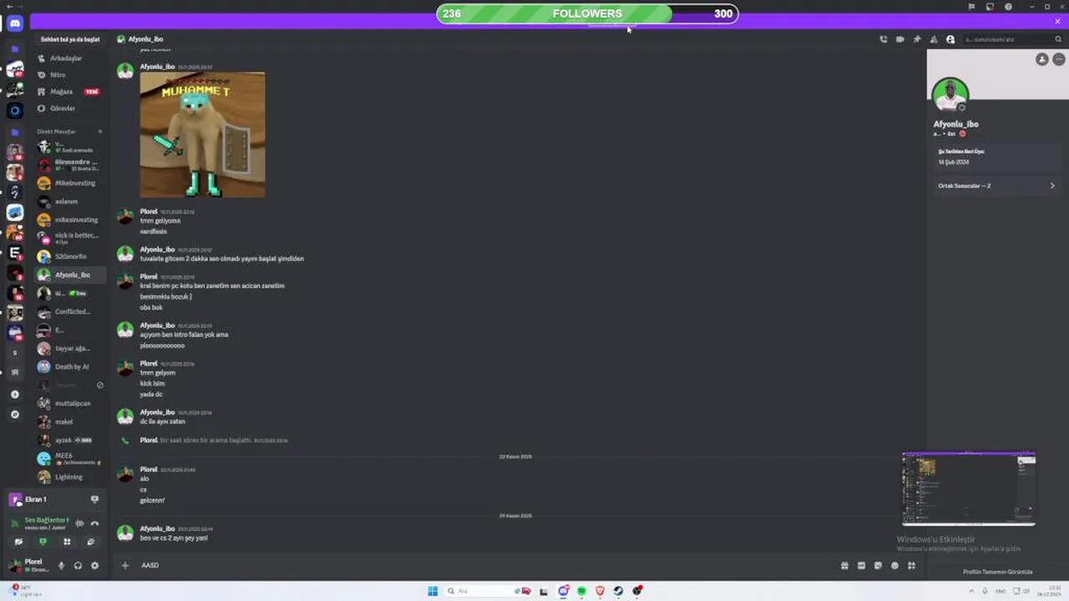Viewport: 1069px width, 601px height.
Task: Open friend options on profile panel
Action: [1041, 59]
